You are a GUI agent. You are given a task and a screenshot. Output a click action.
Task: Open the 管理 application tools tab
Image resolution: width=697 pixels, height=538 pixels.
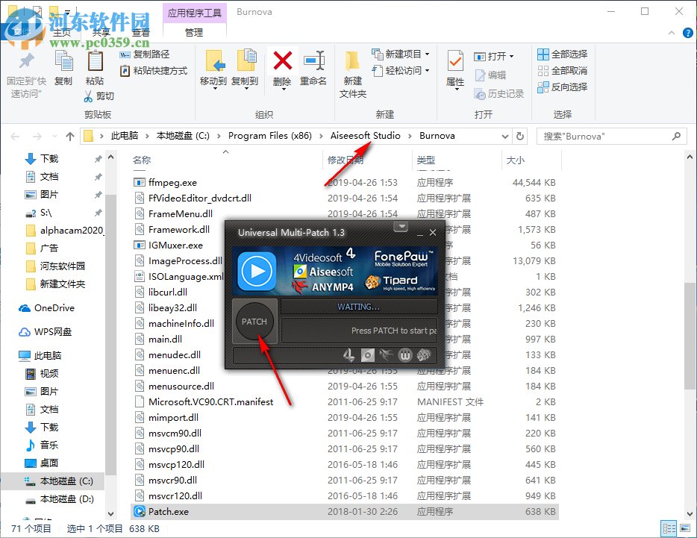click(x=194, y=32)
